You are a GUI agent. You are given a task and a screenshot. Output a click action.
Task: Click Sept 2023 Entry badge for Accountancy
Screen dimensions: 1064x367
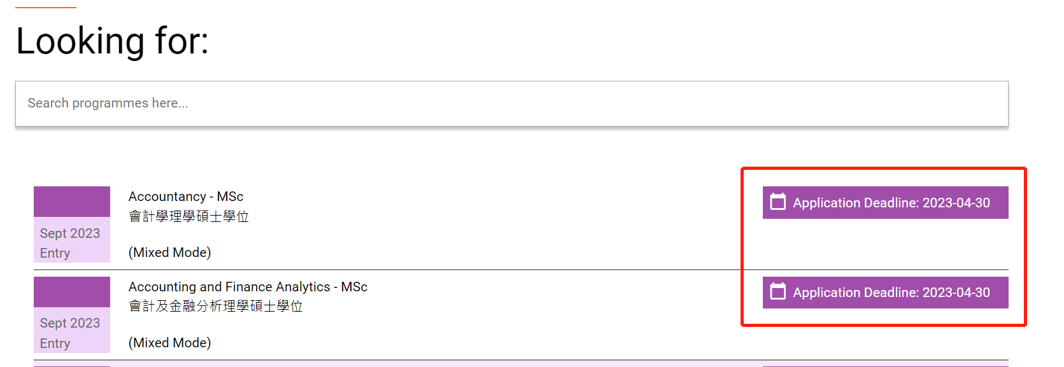pyautogui.click(x=71, y=242)
